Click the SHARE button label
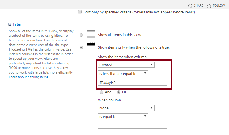 coord(198,5)
